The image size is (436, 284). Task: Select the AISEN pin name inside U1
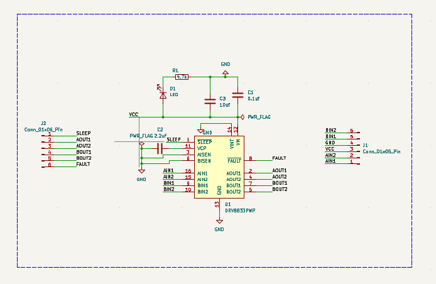pos(204,155)
